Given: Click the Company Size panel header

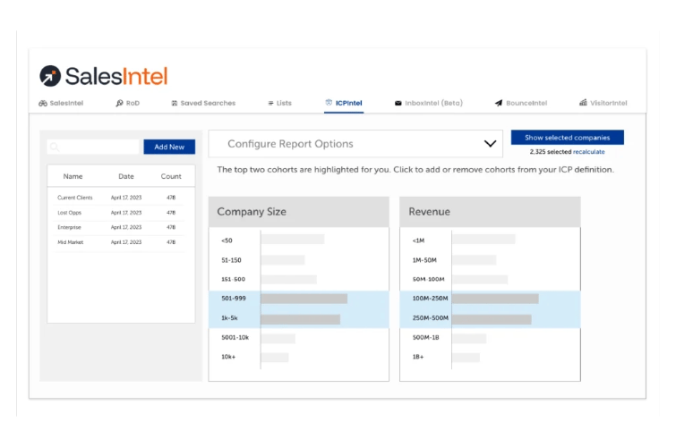Looking at the screenshot, I should click(299, 212).
